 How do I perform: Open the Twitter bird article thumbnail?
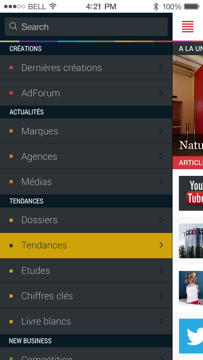coord(191,336)
